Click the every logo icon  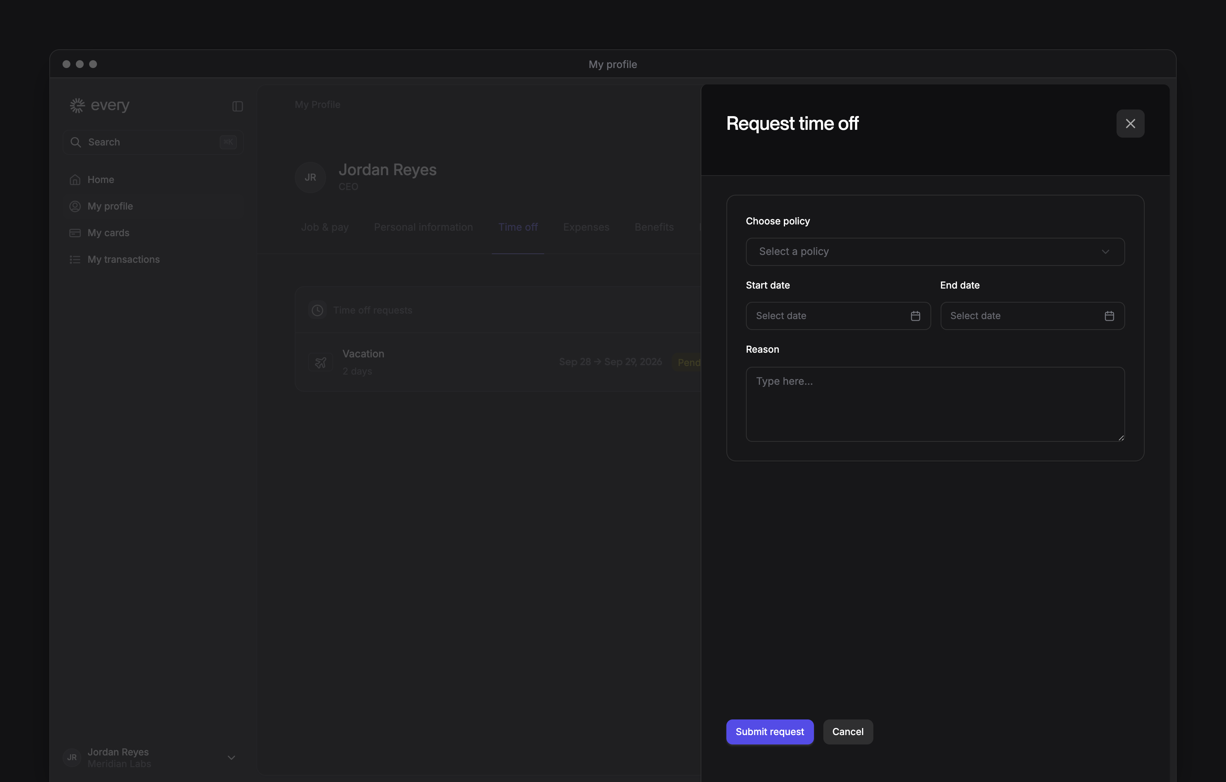tap(77, 106)
